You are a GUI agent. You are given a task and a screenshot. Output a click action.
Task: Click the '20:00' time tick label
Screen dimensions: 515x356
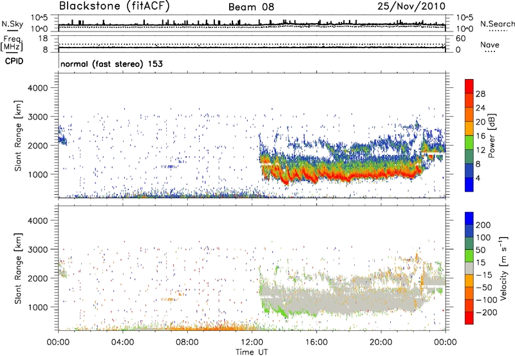pos(381,343)
